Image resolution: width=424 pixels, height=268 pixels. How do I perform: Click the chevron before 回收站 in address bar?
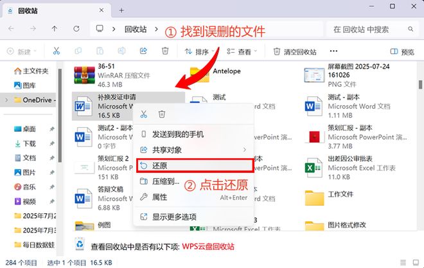(x=114, y=29)
